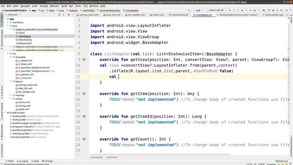Open Project panel settings gear

(69, 15)
